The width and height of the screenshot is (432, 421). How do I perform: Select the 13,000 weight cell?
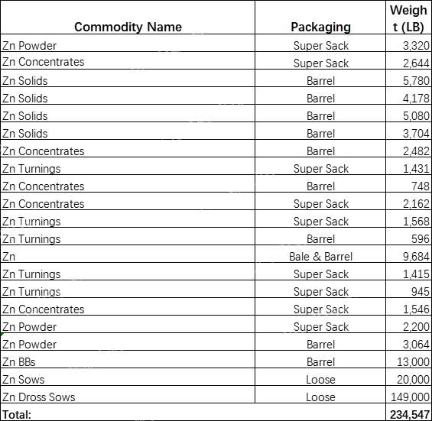[408, 359]
